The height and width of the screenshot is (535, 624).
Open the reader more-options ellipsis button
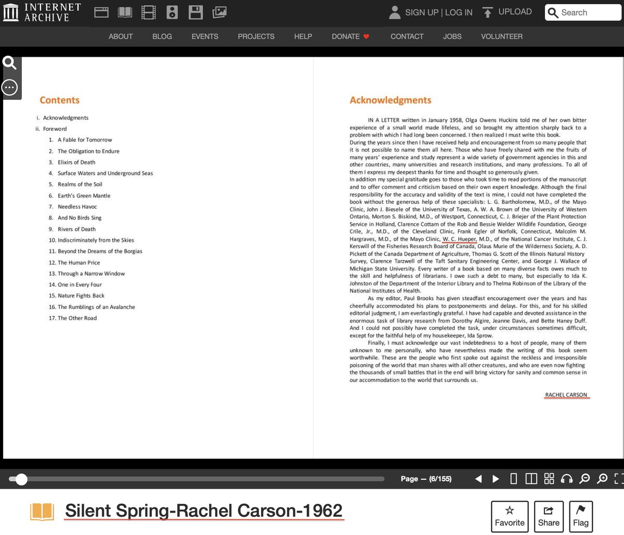coord(10,87)
